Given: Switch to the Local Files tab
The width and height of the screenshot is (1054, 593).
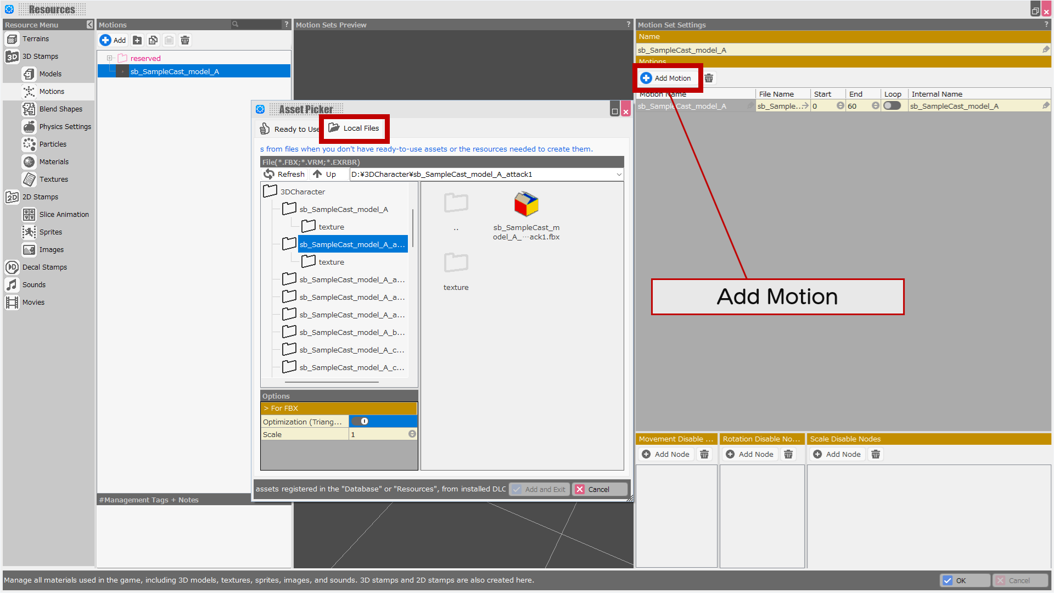Looking at the screenshot, I should tap(354, 128).
